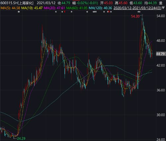Click the triple star event marker cluster

tap(95, 12)
